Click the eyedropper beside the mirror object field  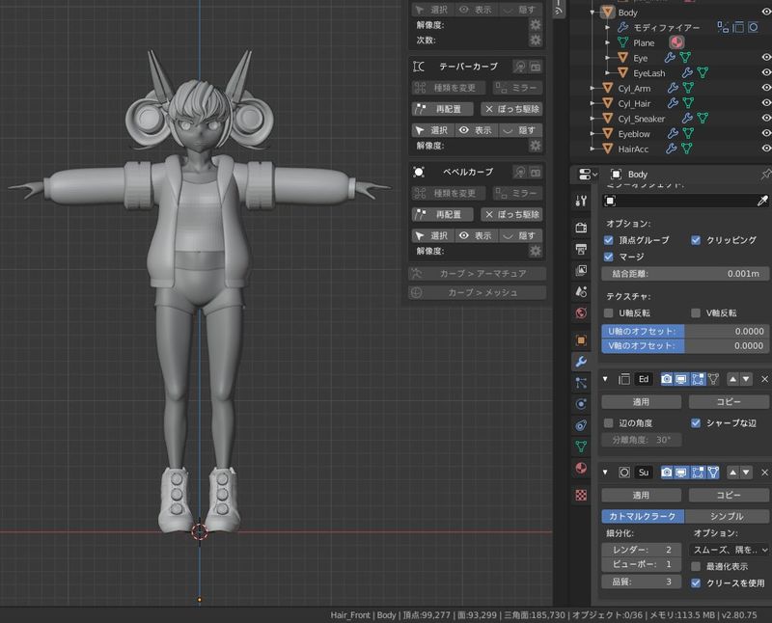762,201
